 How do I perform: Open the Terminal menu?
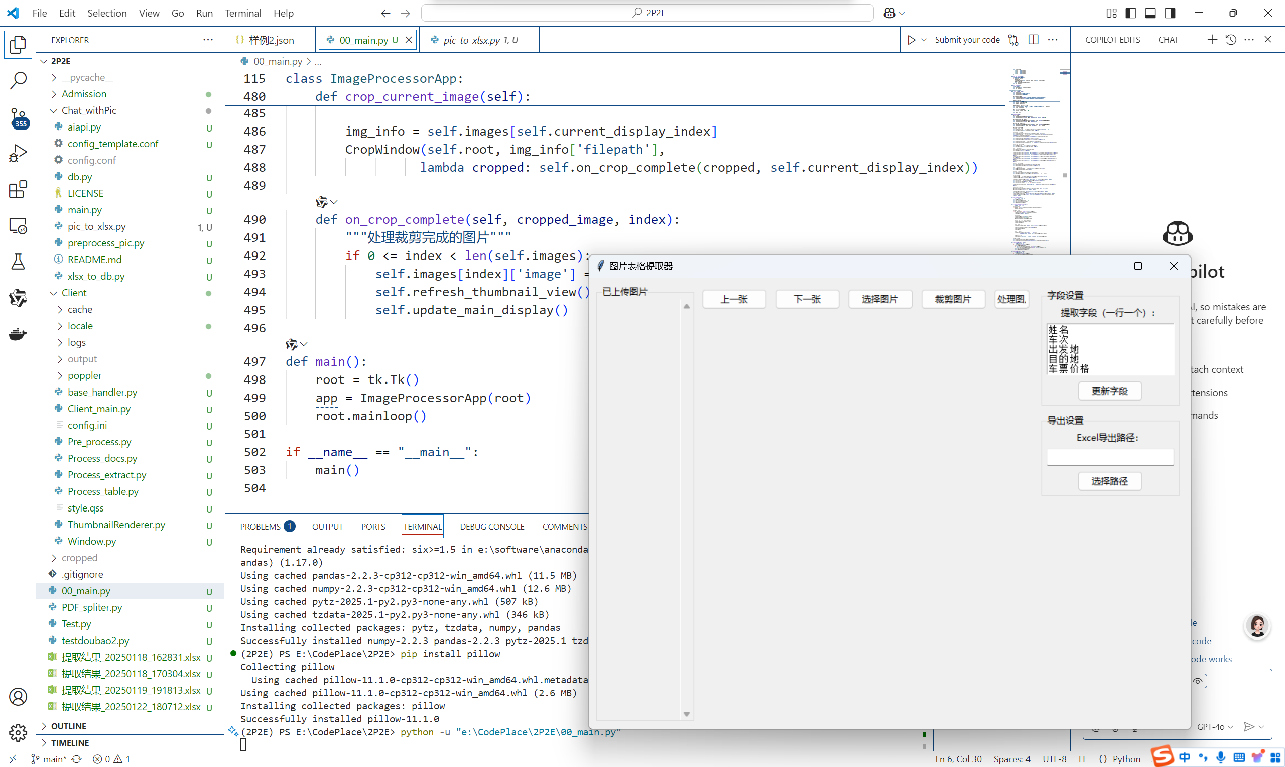coord(243,13)
